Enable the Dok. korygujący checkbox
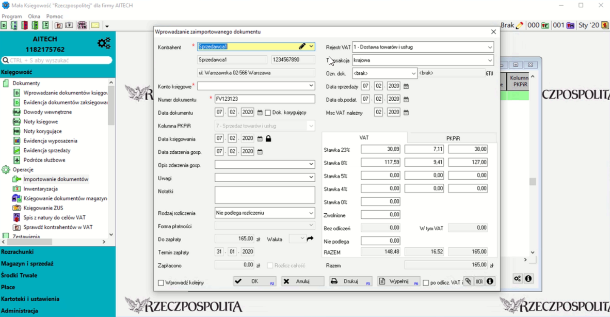Screen dimensions: 610x317 (268, 113)
